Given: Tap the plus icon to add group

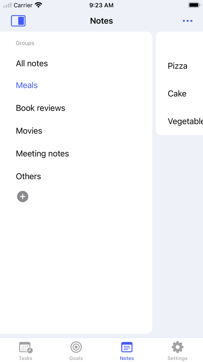Looking at the screenshot, I should [x=22, y=196].
